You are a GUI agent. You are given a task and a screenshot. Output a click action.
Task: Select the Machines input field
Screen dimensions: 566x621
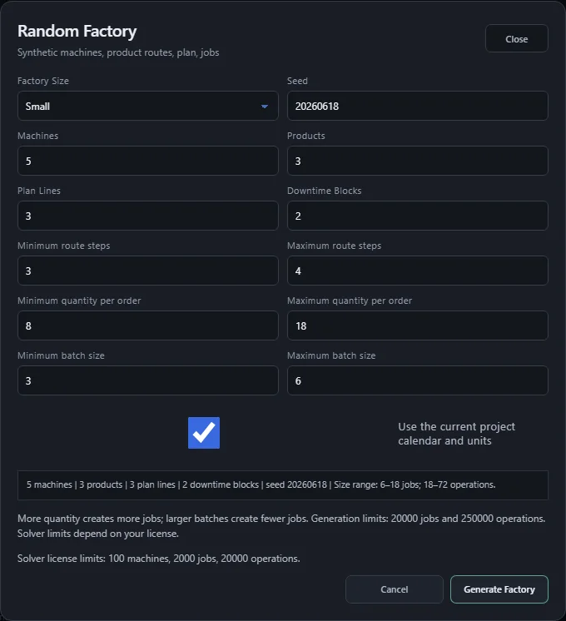147,161
